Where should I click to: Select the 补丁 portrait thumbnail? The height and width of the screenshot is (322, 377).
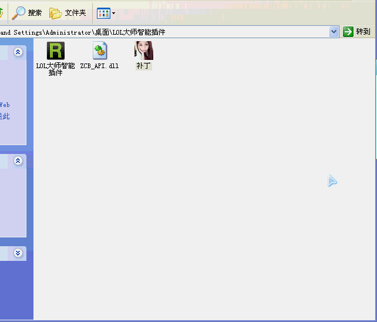144,51
